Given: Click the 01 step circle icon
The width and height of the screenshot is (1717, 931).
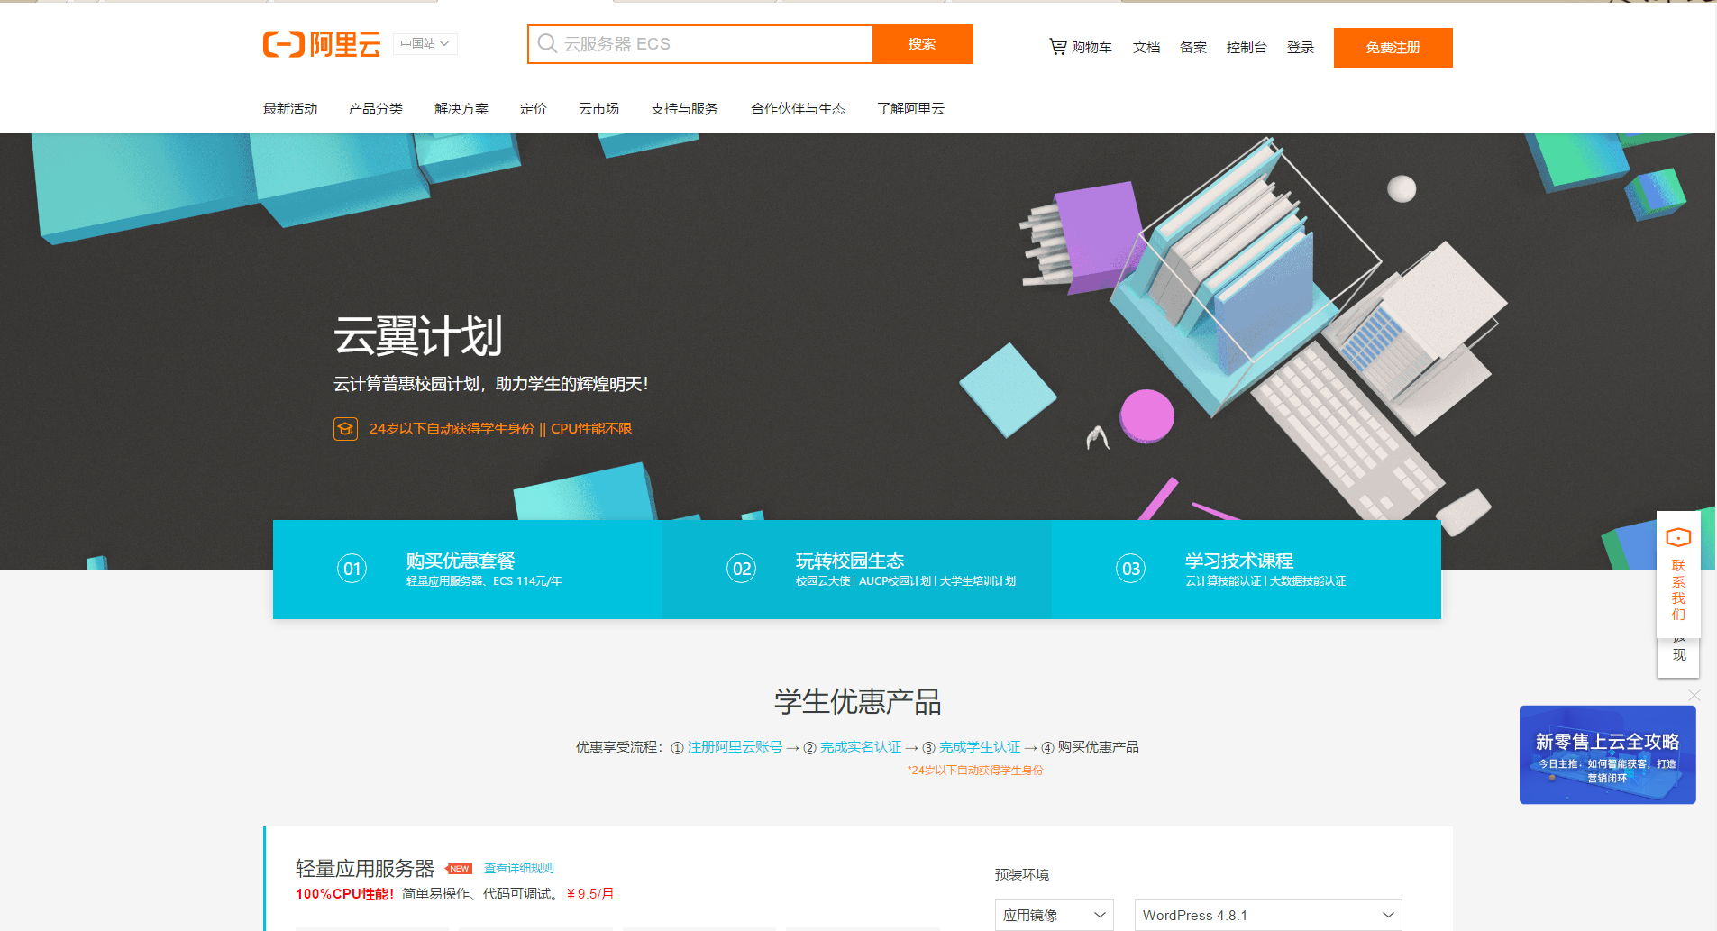Looking at the screenshot, I should (352, 569).
